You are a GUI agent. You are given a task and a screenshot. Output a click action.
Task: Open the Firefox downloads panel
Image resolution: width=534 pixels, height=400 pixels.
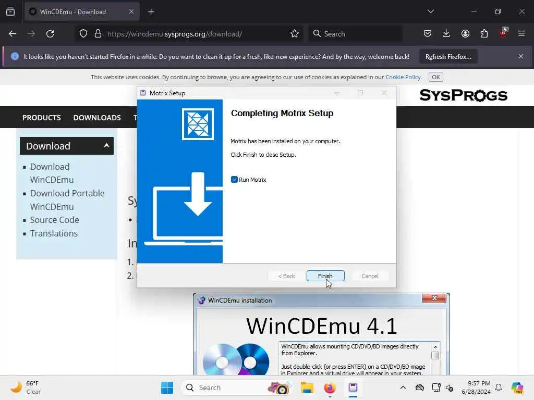tap(446, 34)
